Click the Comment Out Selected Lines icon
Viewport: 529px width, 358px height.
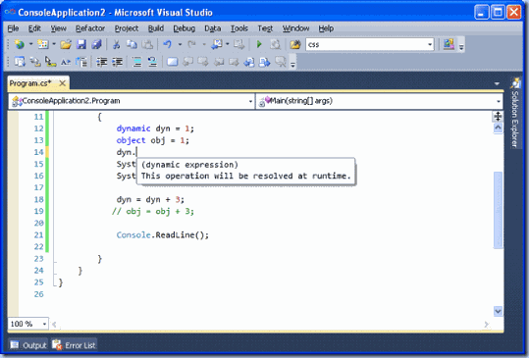(137, 62)
